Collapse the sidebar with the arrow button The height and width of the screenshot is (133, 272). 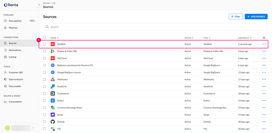tap(39, 5)
